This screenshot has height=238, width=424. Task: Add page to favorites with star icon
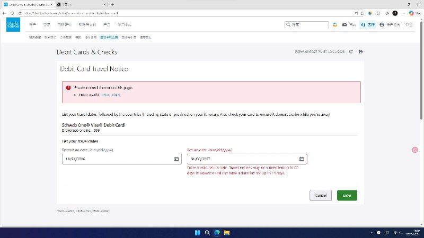(x=362, y=13)
